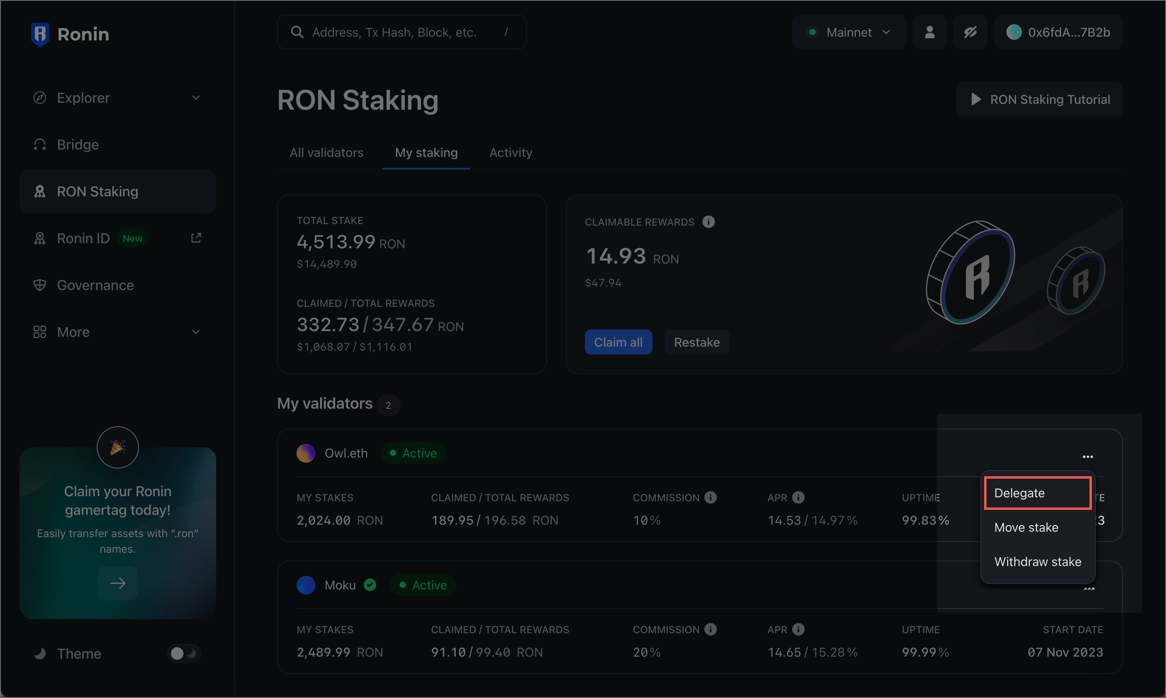The image size is (1166, 698).
Task: Click Moku APR info icon
Action: (798, 629)
